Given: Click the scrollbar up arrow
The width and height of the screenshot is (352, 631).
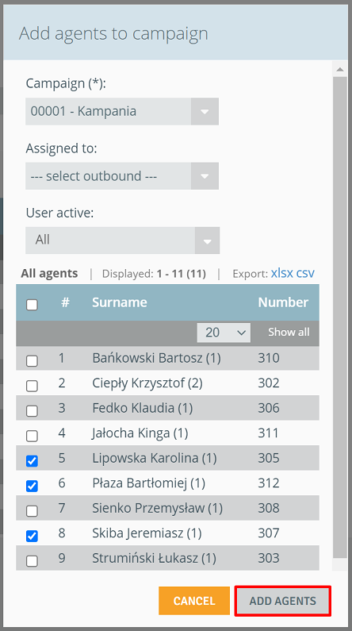Looking at the screenshot, I should point(340,69).
